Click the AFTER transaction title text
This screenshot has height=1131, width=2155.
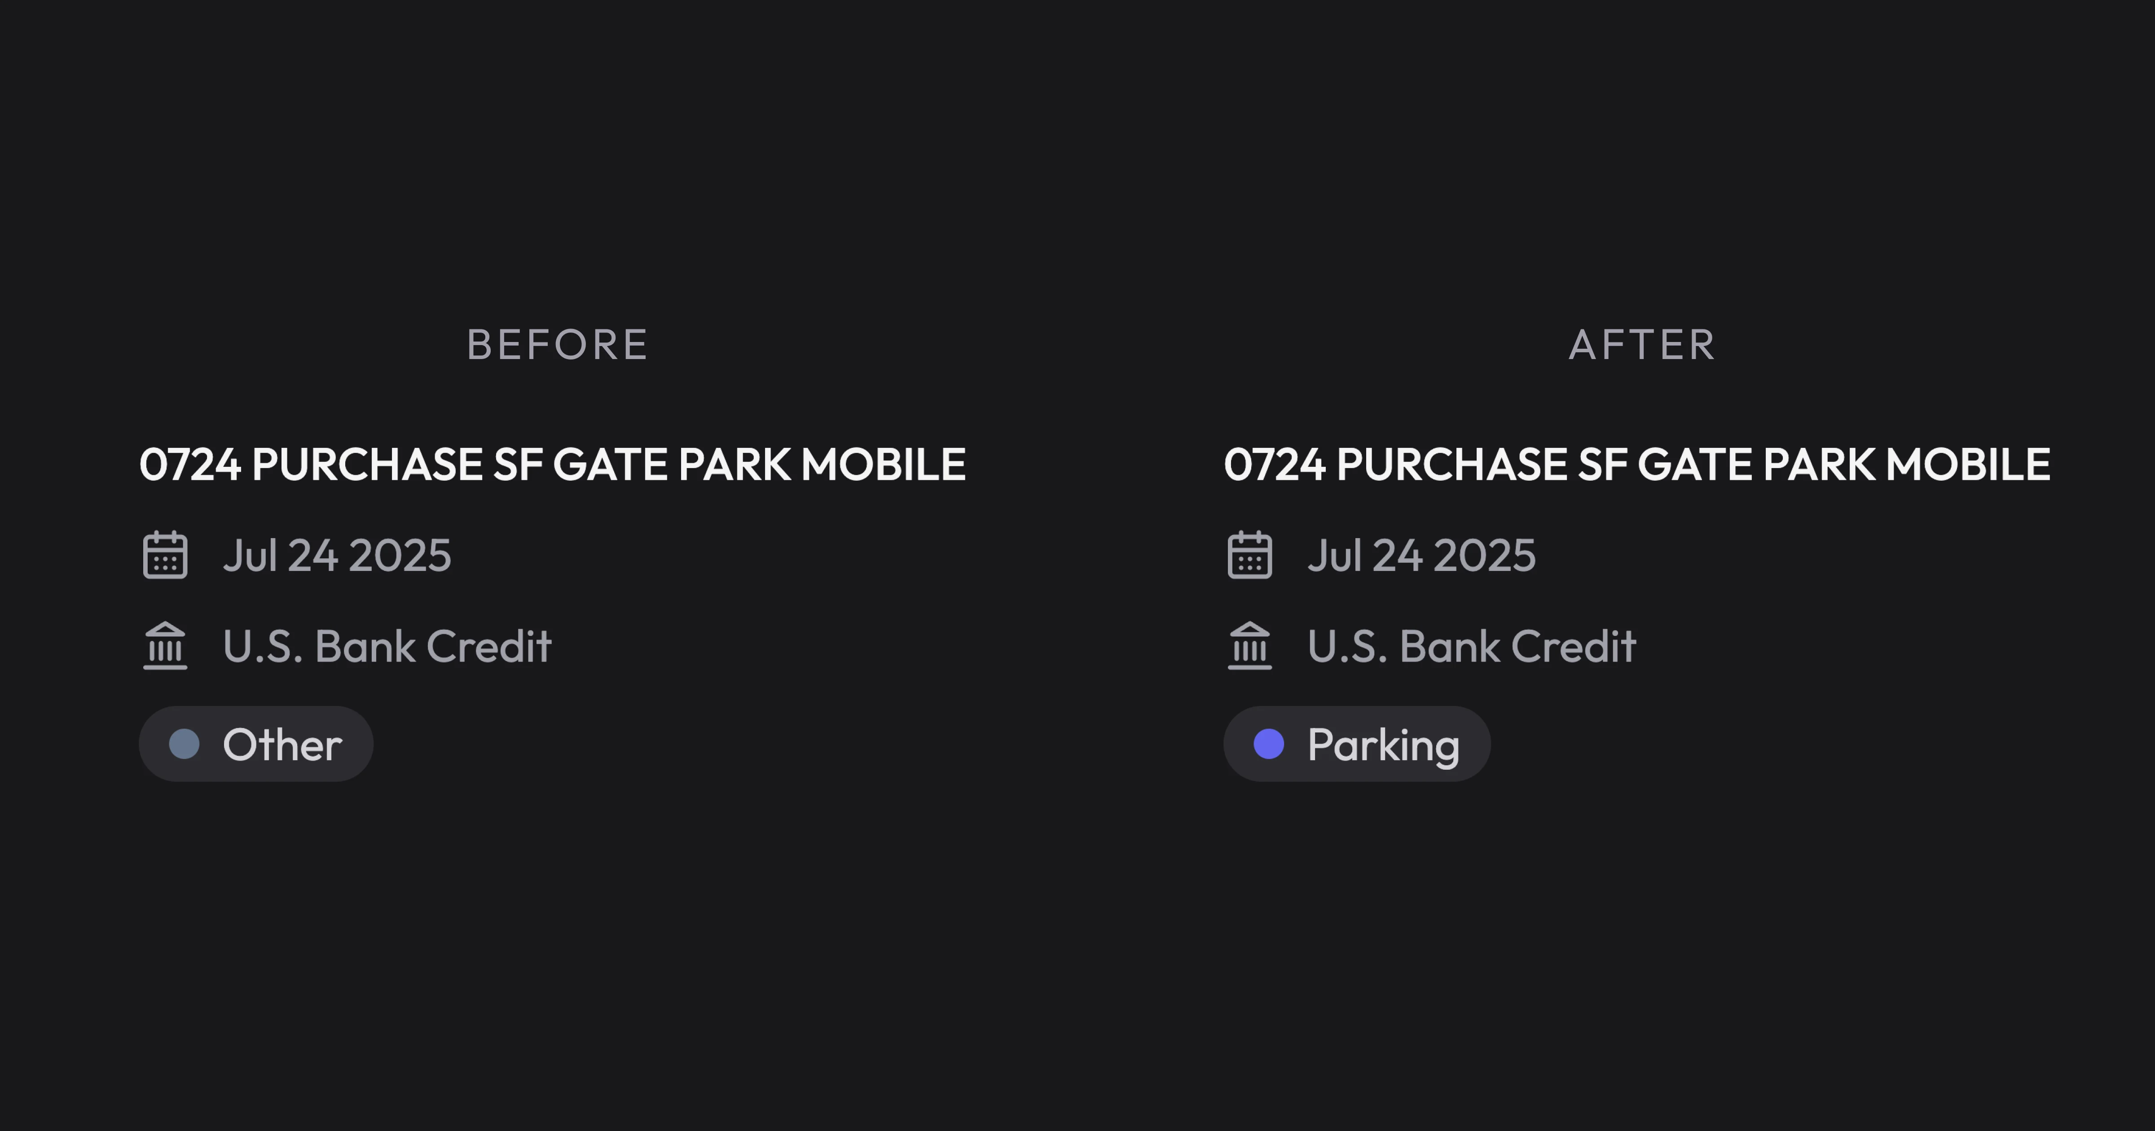pyautogui.click(x=1637, y=464)
